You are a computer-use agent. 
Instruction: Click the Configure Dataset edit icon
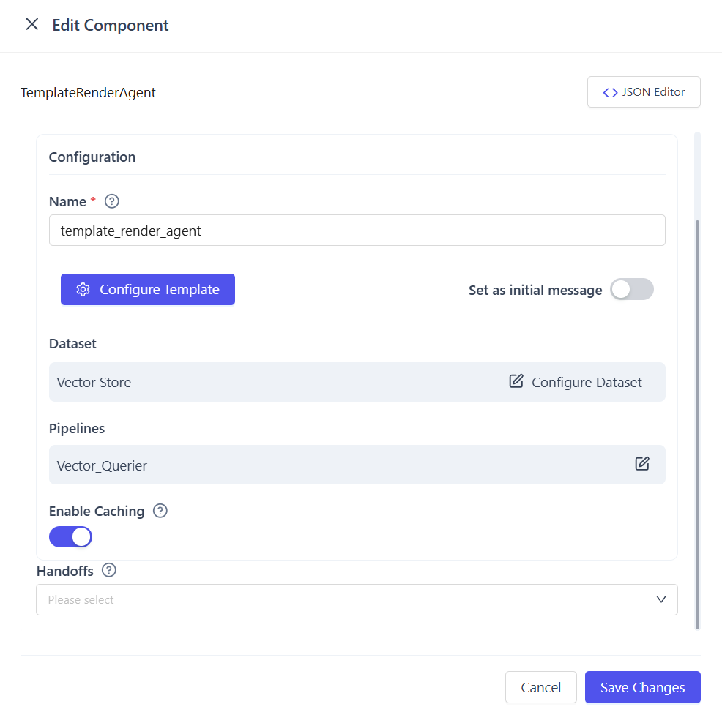[x=516, y=381]
